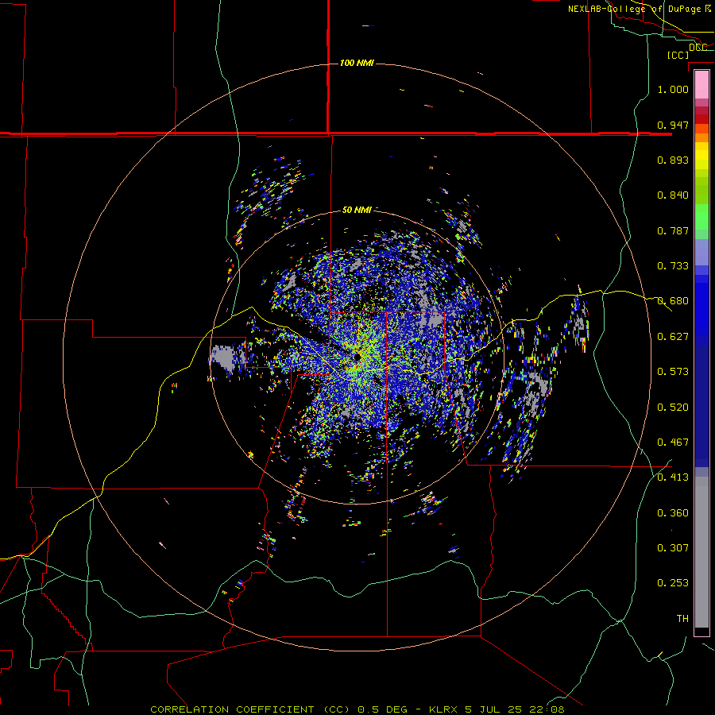Pick the dark navy color bar segment

[701, 406]
